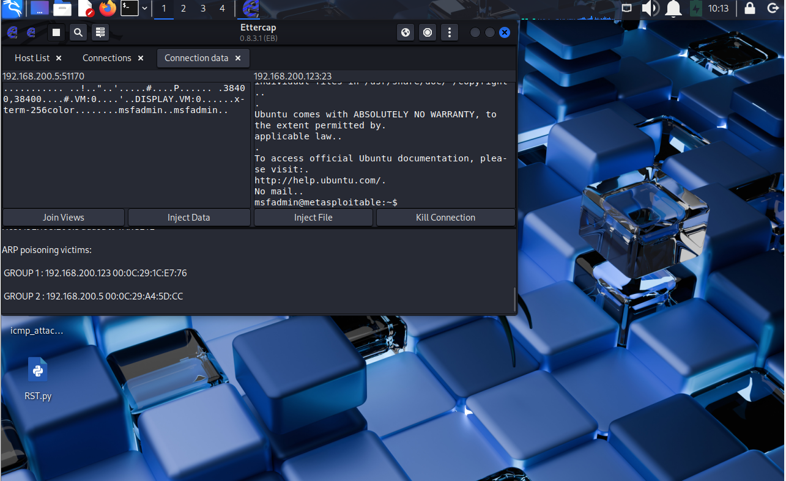Switch to workspace 2
Viewport: 786px width, 481px height.
click(184, 9)
